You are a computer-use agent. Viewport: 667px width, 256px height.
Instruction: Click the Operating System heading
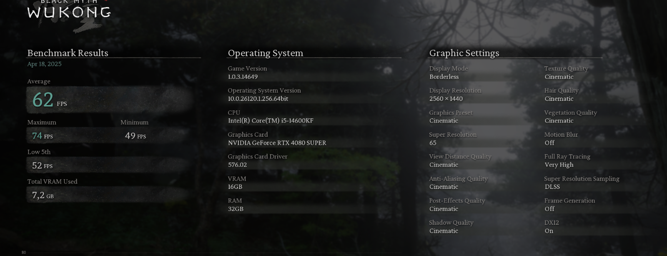265,53
